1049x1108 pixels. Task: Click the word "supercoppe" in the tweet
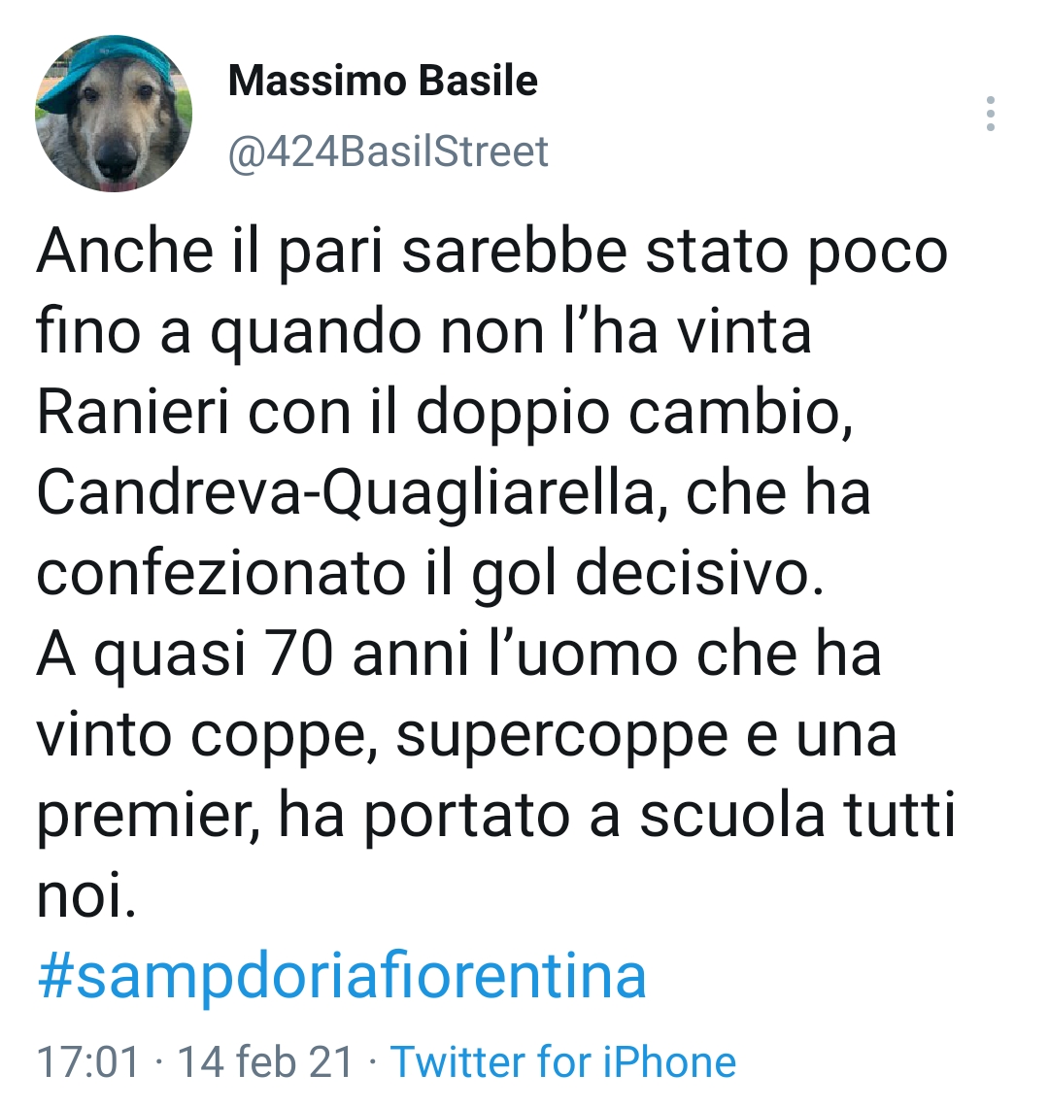click(x=563, y=735)
